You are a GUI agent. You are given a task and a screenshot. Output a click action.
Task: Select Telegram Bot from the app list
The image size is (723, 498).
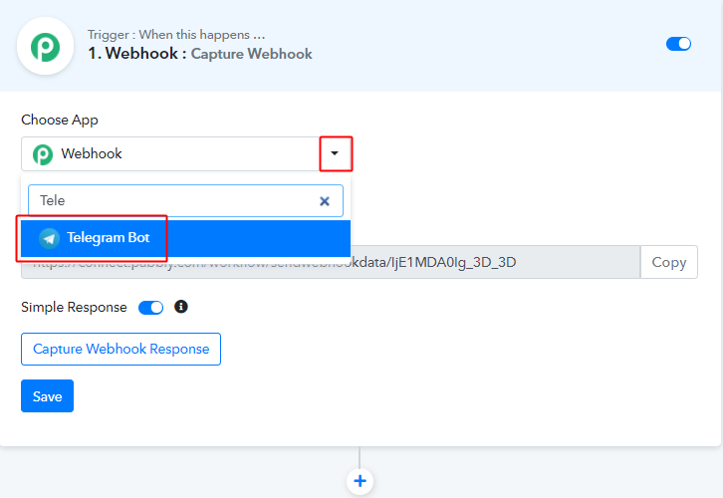click(x=185, y=238)
